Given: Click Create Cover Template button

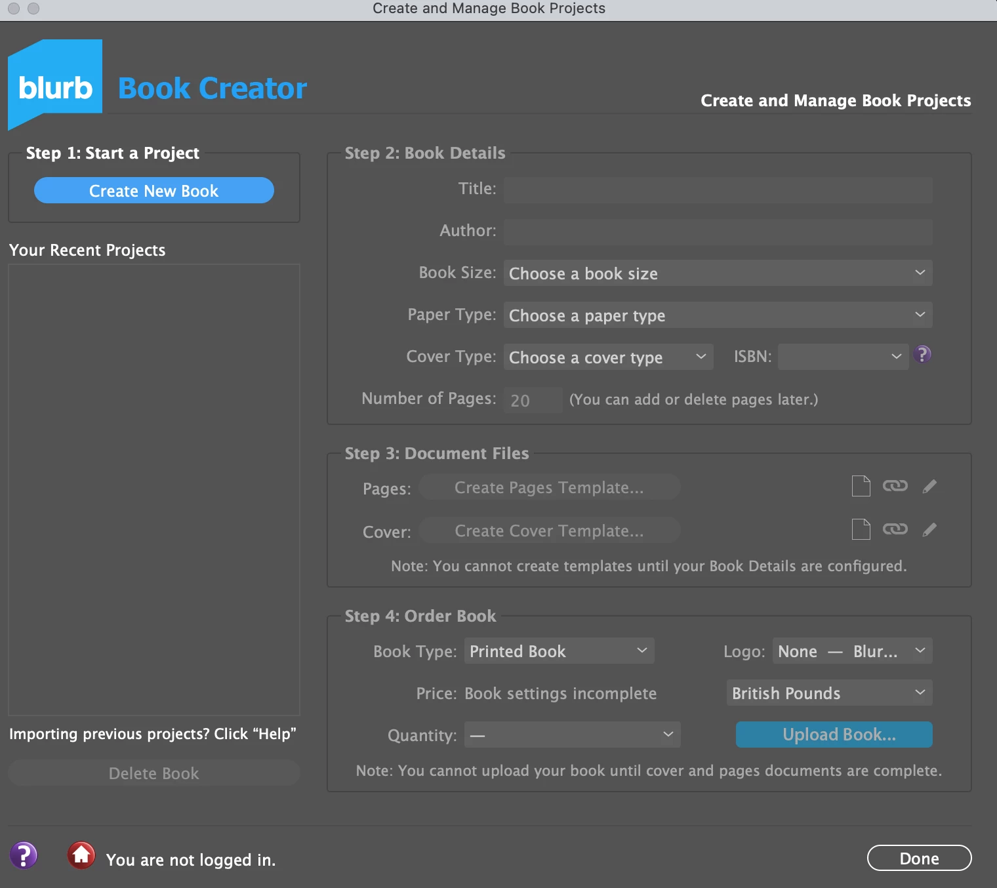Looking at the screenshot, I should click(x=549, y=531).
